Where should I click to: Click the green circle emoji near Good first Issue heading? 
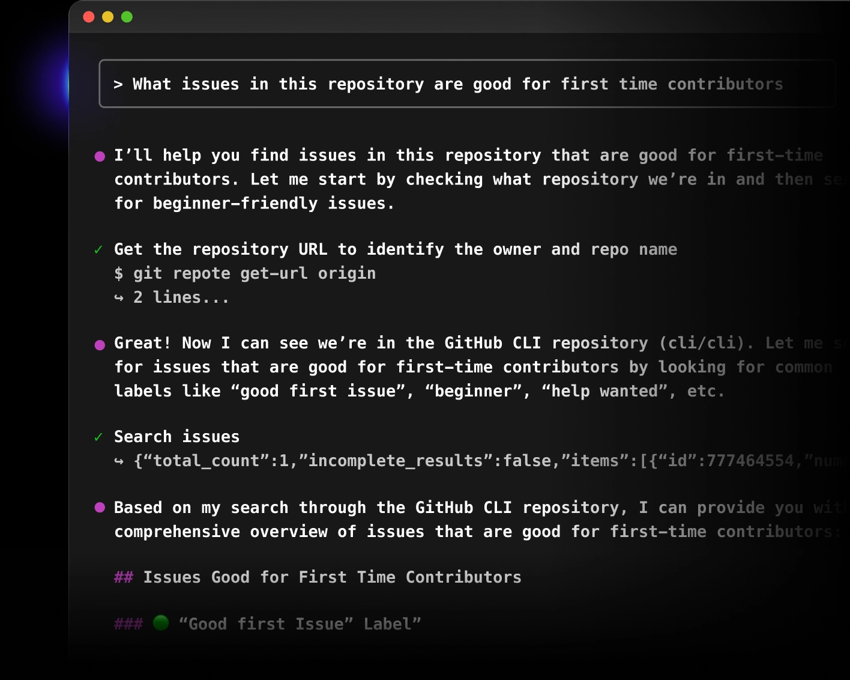[161, 624]
